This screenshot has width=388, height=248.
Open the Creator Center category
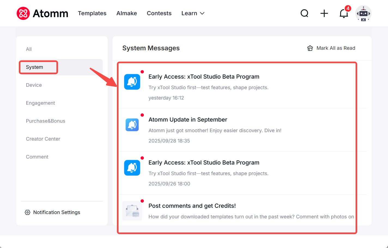pyautogui.click(x=43, y=139)
